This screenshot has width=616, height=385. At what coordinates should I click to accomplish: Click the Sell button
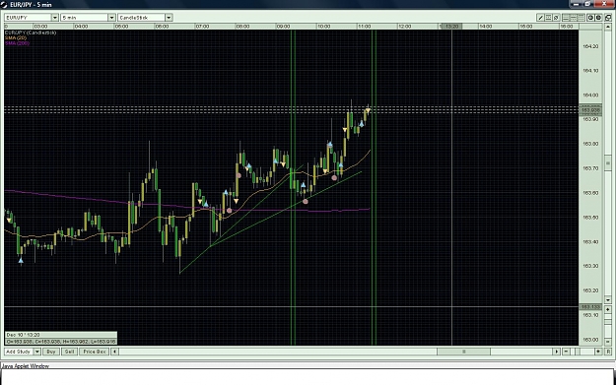(x=69, y=352)
